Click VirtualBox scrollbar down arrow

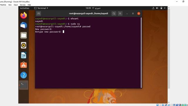pyautogui.click(x=169, y=102)
